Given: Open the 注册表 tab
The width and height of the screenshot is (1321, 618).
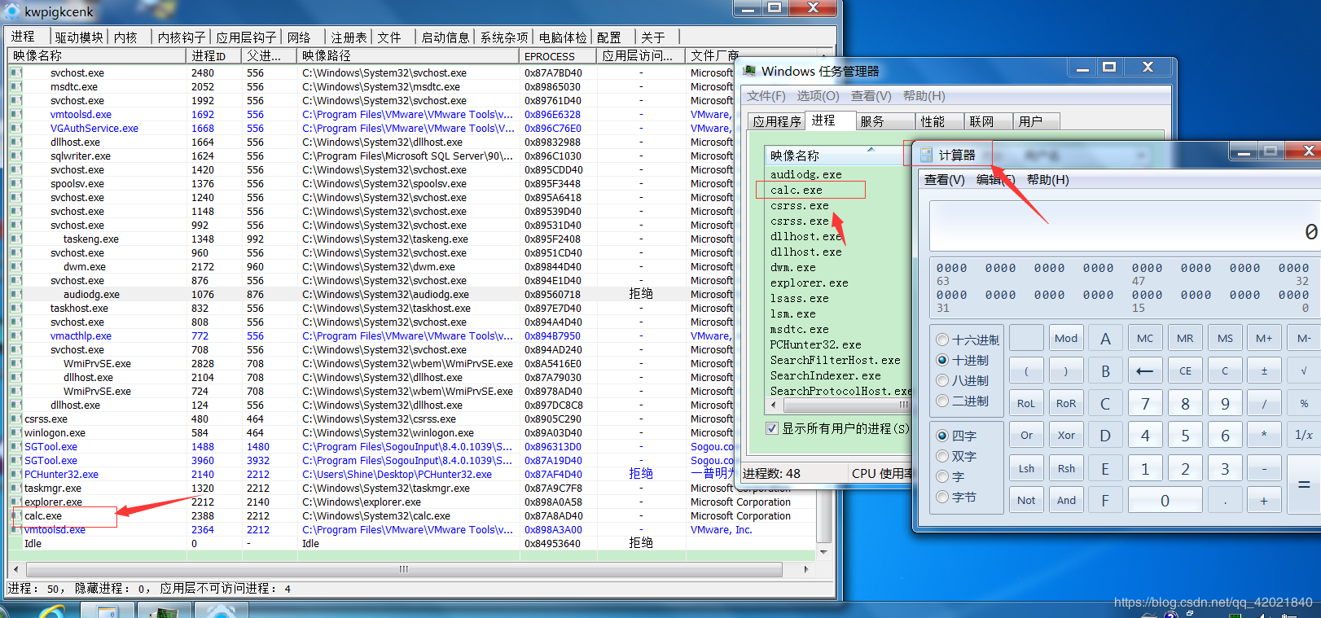Looking at the screenshot, I should [349, 37].
